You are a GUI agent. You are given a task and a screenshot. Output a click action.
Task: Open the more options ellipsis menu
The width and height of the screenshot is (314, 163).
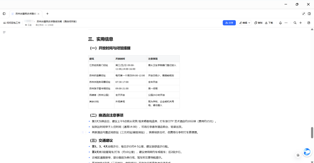tap(286, 23)
